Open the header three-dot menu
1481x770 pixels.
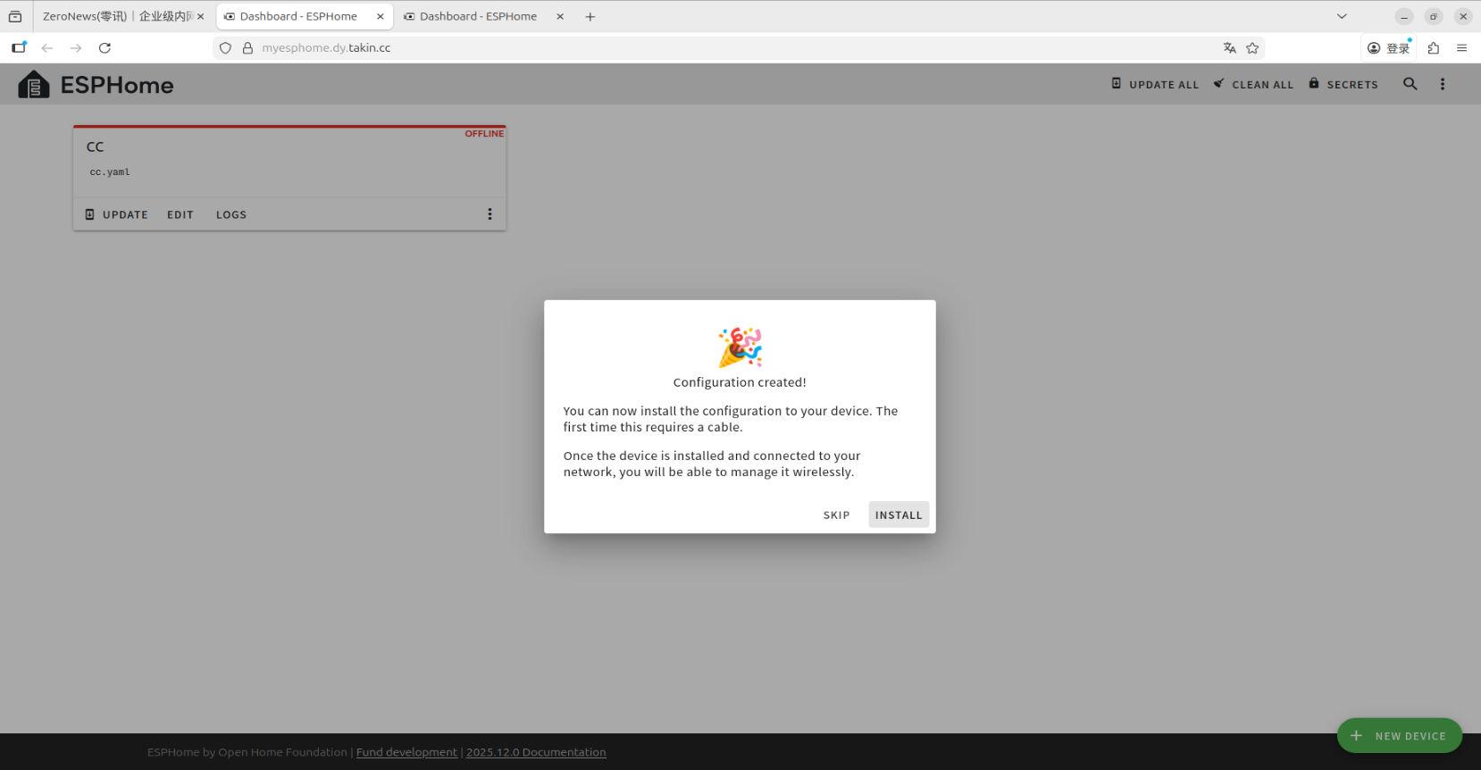pyautogui.click(x=1442, y=84)
